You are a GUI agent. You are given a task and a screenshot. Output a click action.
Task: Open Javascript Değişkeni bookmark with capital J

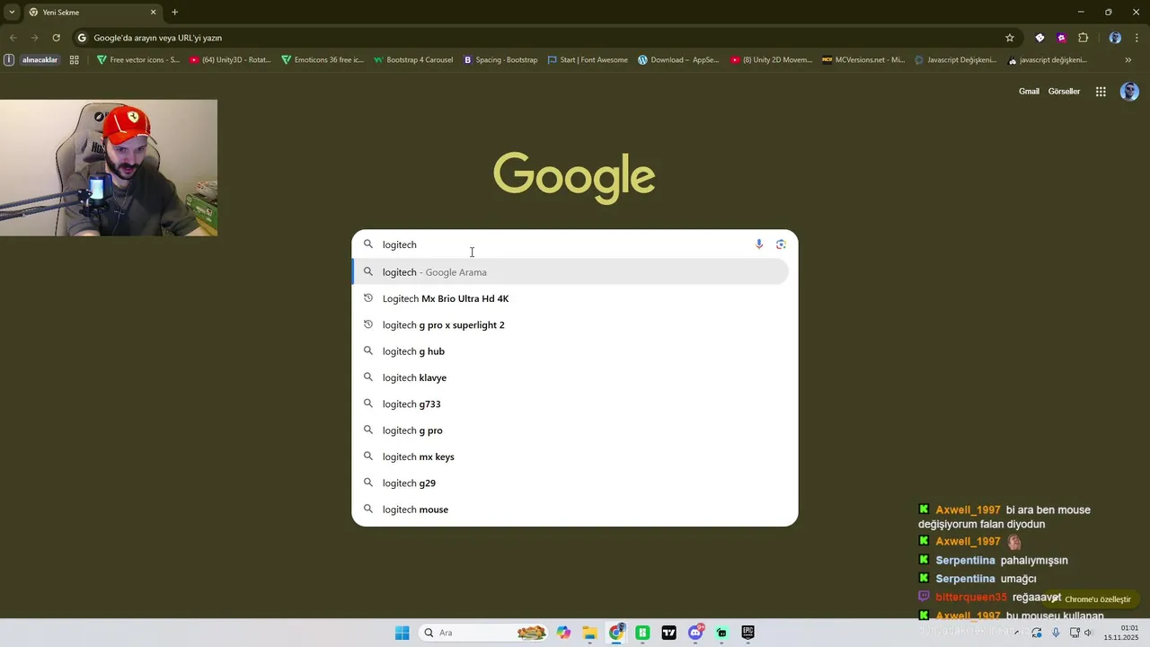956,60
